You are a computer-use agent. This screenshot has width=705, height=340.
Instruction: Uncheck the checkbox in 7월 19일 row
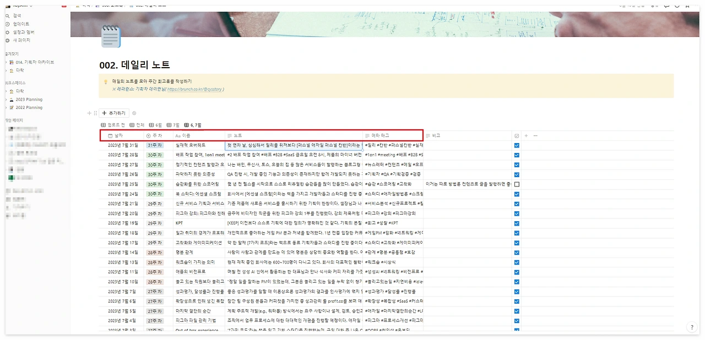(517, 223)
